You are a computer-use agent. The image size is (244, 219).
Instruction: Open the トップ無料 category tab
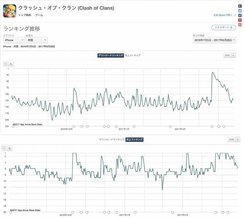[25, 15]
